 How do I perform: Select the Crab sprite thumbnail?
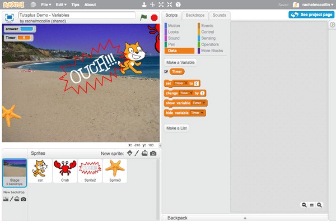(65, 171)
